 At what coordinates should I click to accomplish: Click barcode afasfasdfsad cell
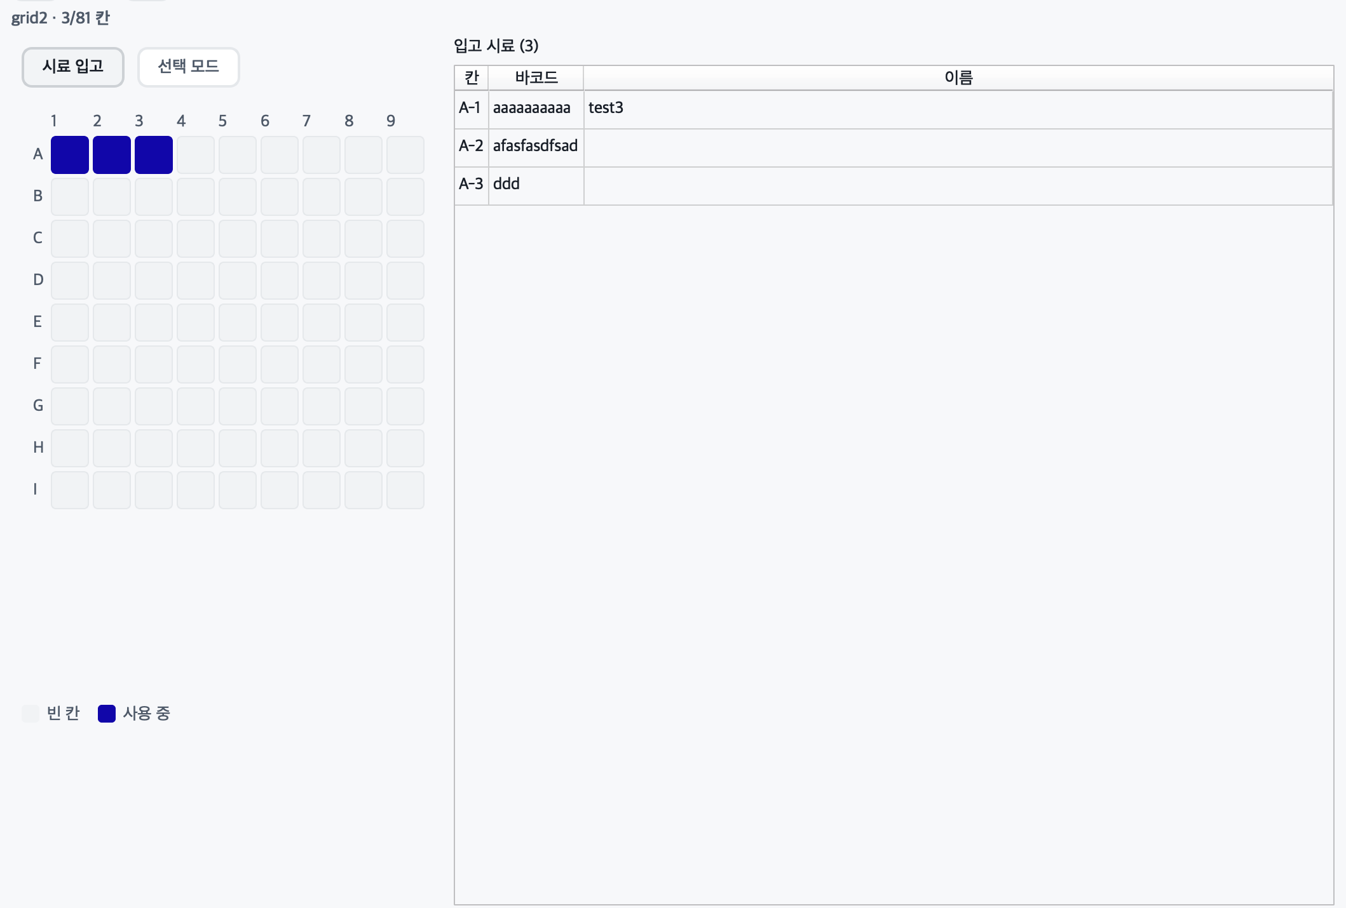pyautogui.click(x=536, y=149)
